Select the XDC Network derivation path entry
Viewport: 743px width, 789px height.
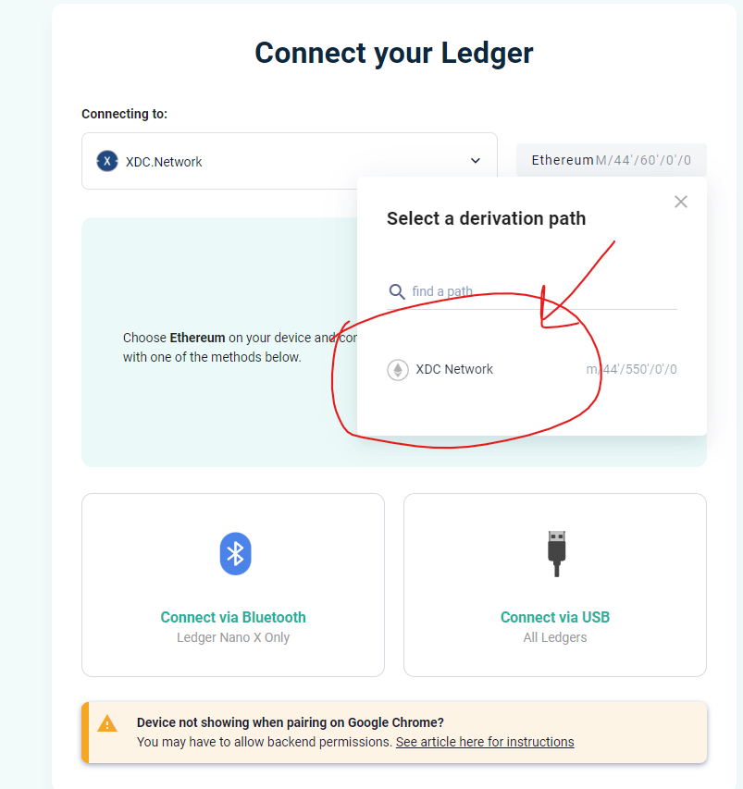(532, 370)
